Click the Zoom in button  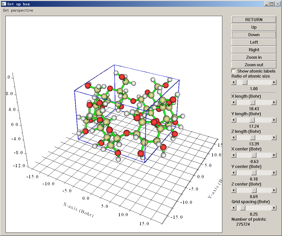(254, 57)
